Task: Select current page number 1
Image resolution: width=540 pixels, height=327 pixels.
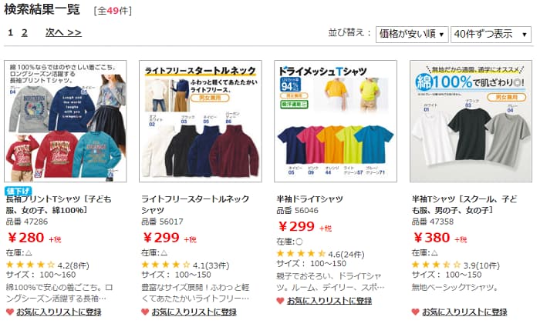Action: pos(10,32)
